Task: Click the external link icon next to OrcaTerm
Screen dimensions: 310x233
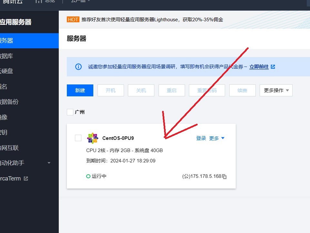Action: tap(26, 179)
